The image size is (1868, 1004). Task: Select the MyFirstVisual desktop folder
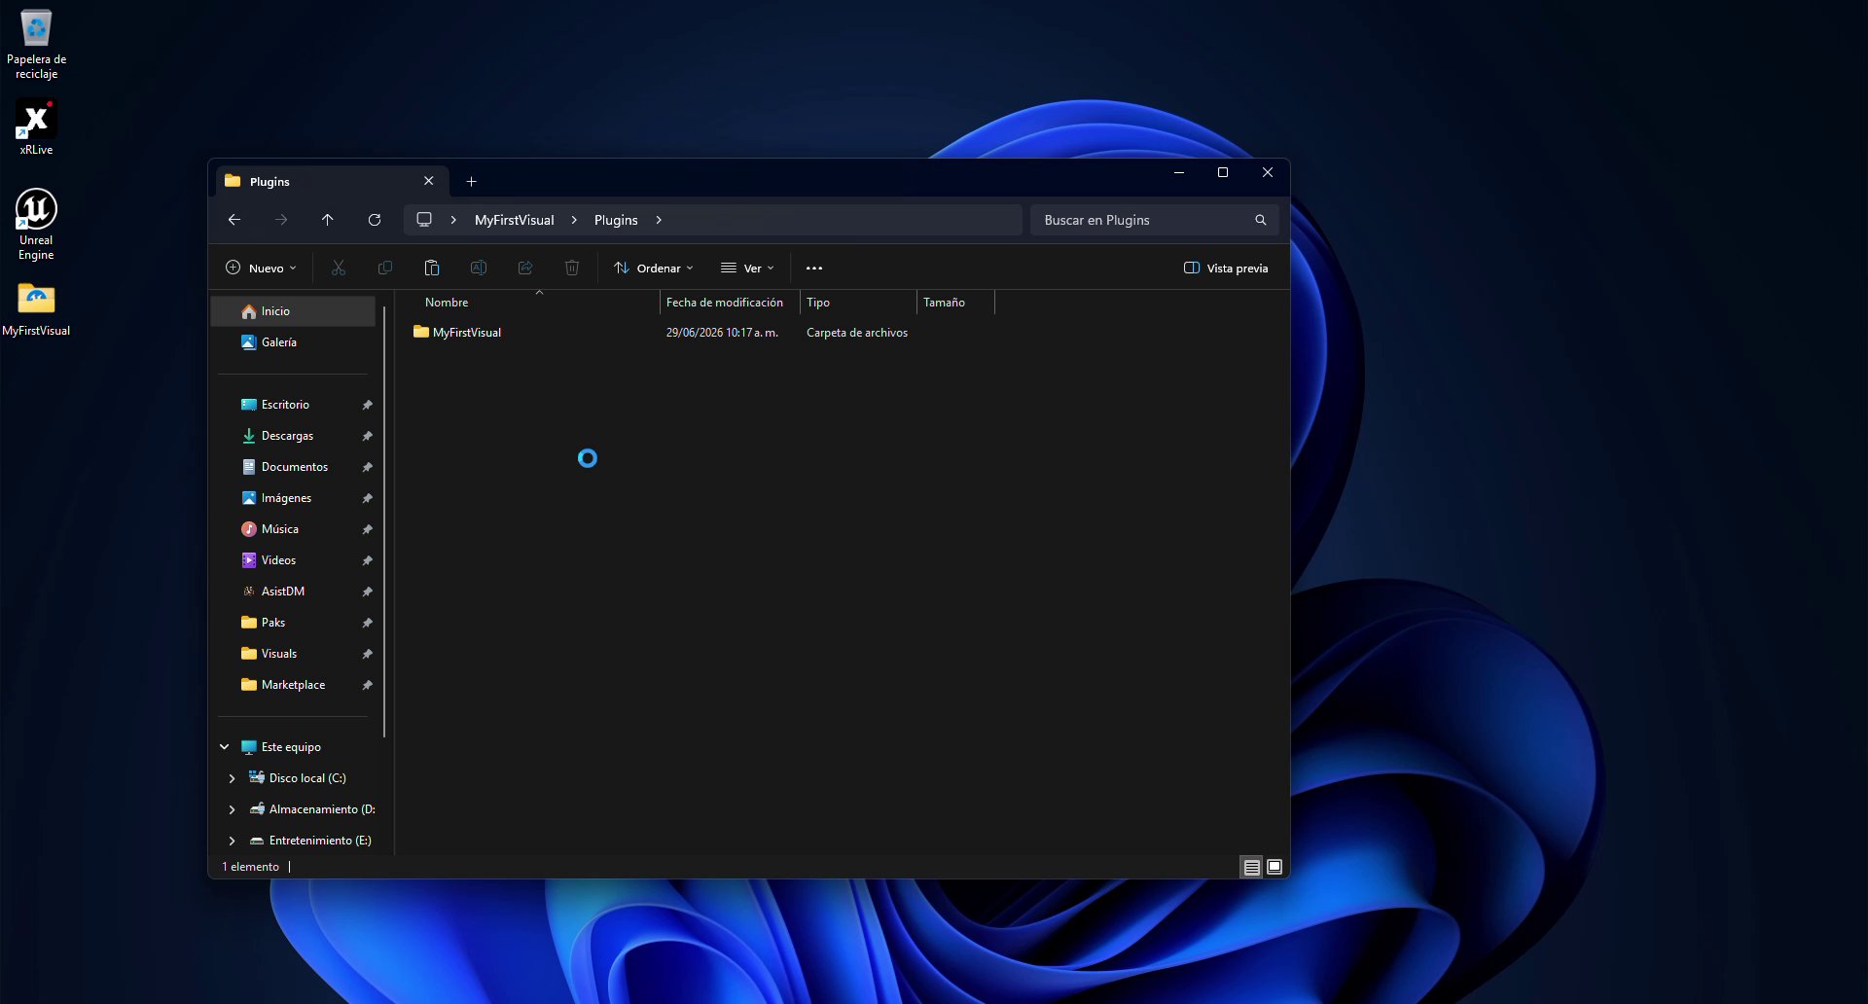36,309
